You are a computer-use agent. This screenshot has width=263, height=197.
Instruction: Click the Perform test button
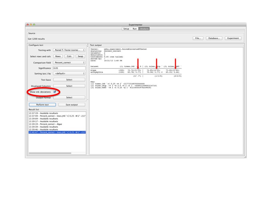pyautogui.click(x=42, y=105)
